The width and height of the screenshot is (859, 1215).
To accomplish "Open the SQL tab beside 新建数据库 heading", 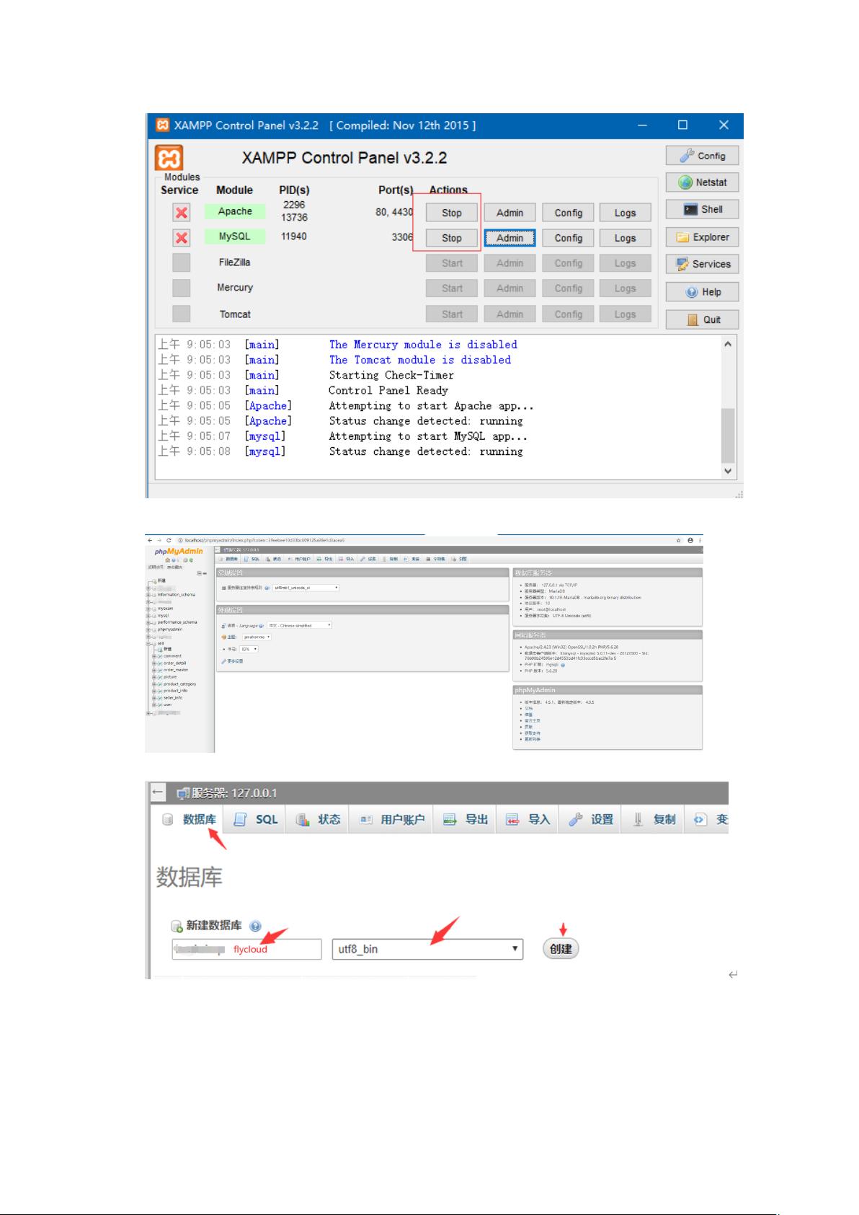I will (x=256, y=820).
